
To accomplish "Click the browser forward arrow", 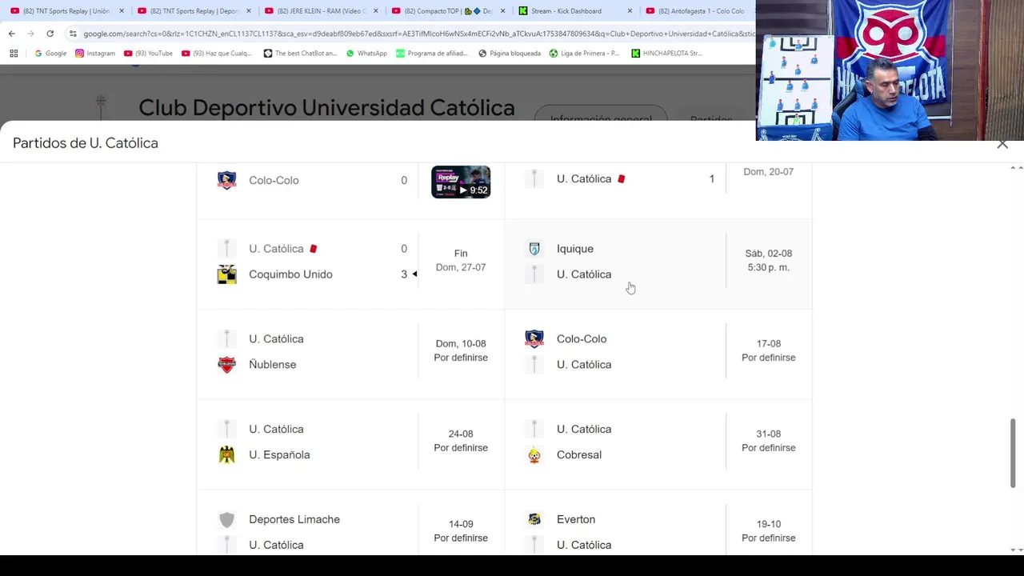I will [31, 34].
